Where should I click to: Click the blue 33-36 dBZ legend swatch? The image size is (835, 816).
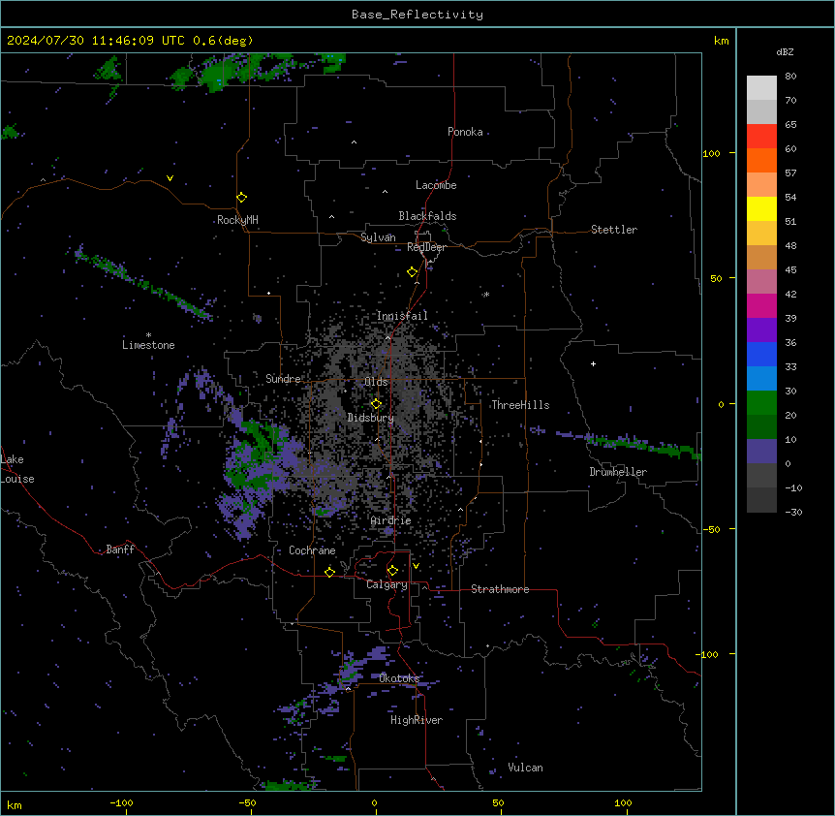[761, 354]
